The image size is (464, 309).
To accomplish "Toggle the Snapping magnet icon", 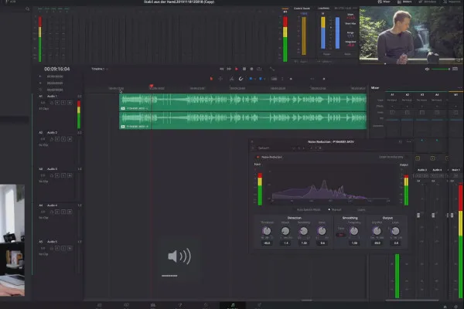I will 241,79.
